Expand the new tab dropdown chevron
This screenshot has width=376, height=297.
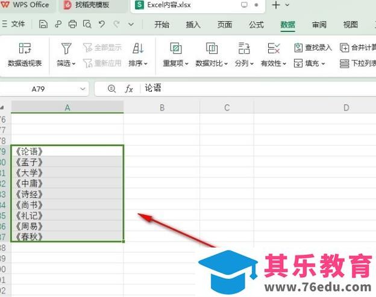[x=287, y=5]
